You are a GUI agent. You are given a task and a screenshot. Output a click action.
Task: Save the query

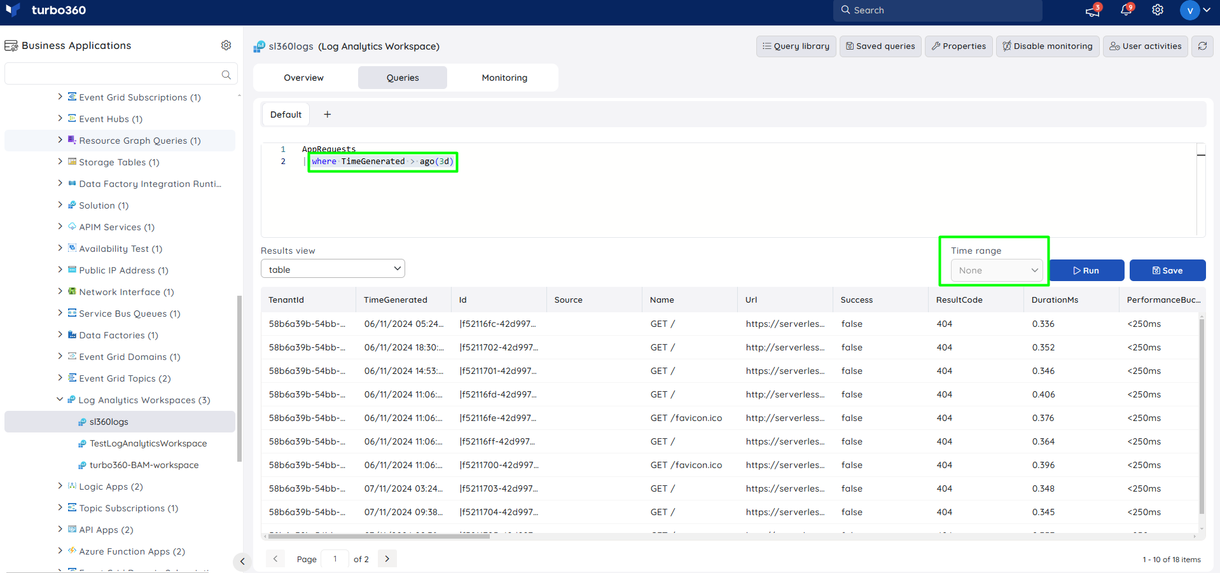point(1167,270)
